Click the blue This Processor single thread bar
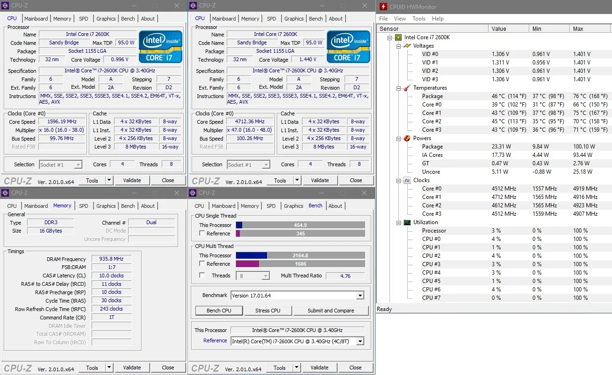This screenshot has width=612, height=375. (x=239, y=225)
